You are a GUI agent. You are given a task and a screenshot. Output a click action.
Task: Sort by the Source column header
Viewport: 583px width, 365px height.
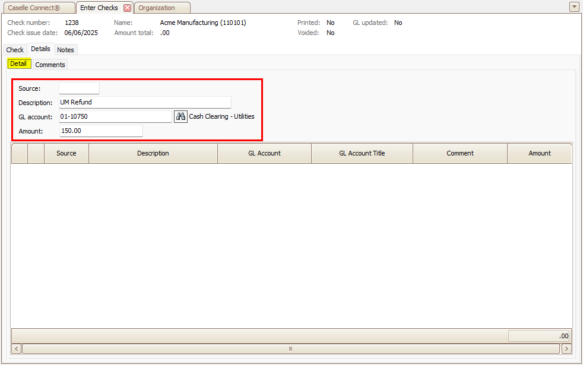click(x=66, y=153)
